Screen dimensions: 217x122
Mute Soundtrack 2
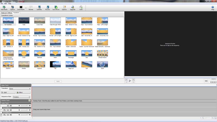click(x=11, y=115)
